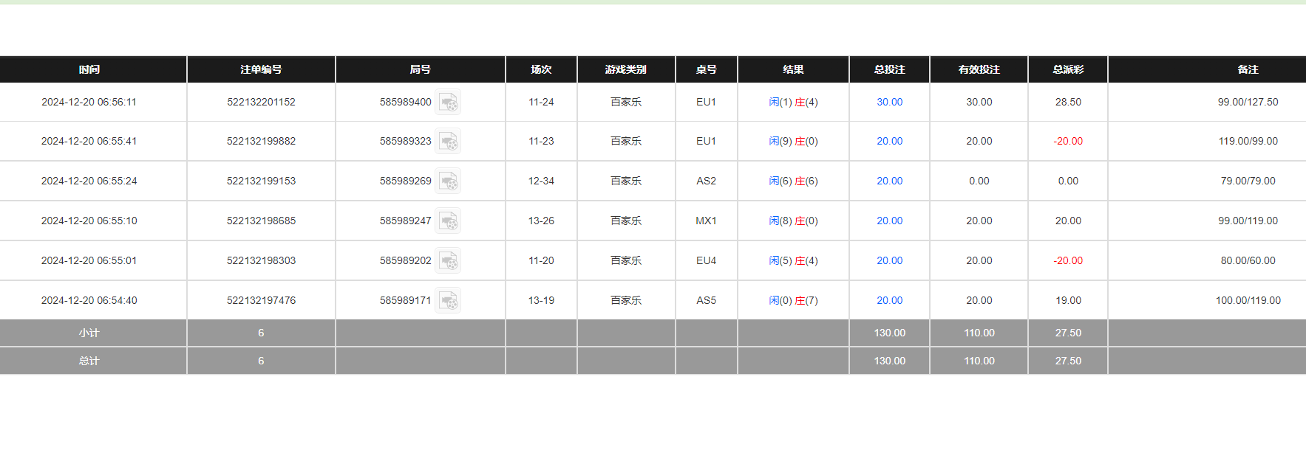Click the 闲(1) 庄(4) result cell
The image size is (1306, 461).
[793, 102]
